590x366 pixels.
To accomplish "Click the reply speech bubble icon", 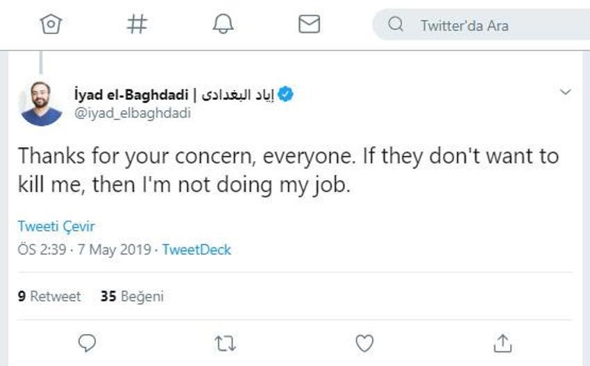I will point(87,342).
